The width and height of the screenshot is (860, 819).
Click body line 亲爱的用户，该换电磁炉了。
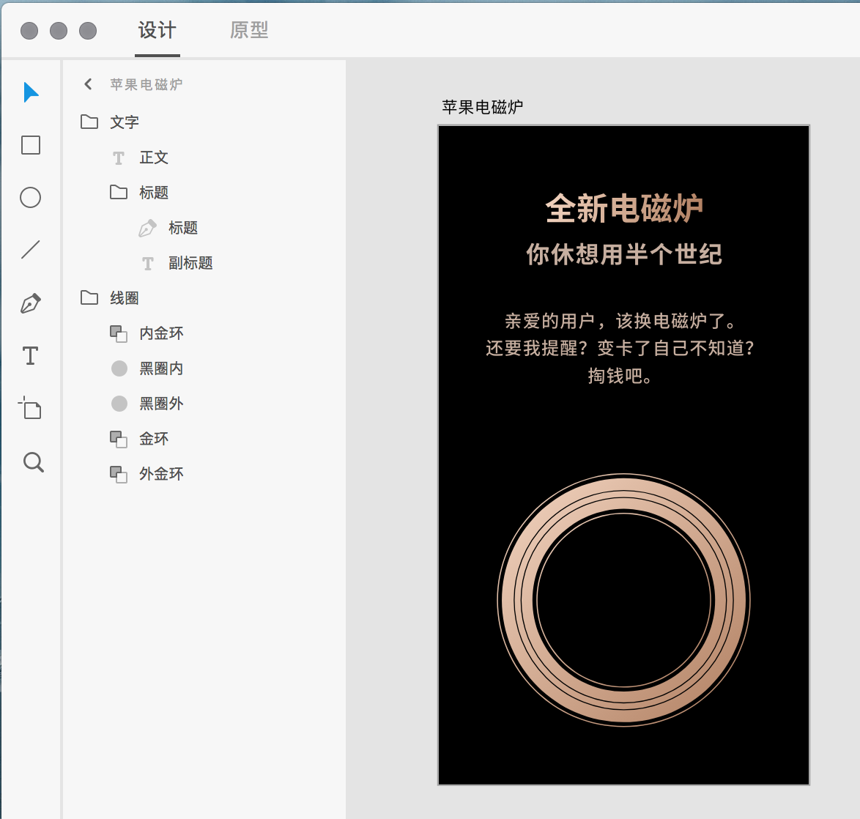621,321
